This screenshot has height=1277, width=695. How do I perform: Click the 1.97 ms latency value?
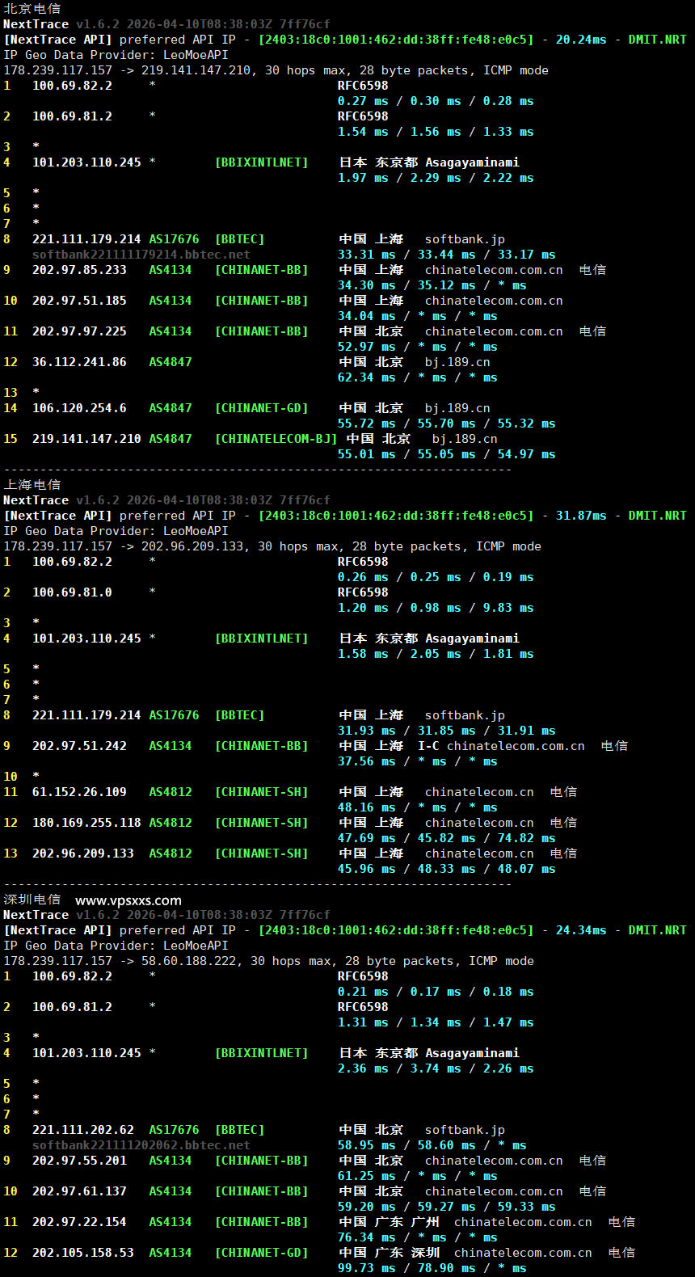[363, 178]
